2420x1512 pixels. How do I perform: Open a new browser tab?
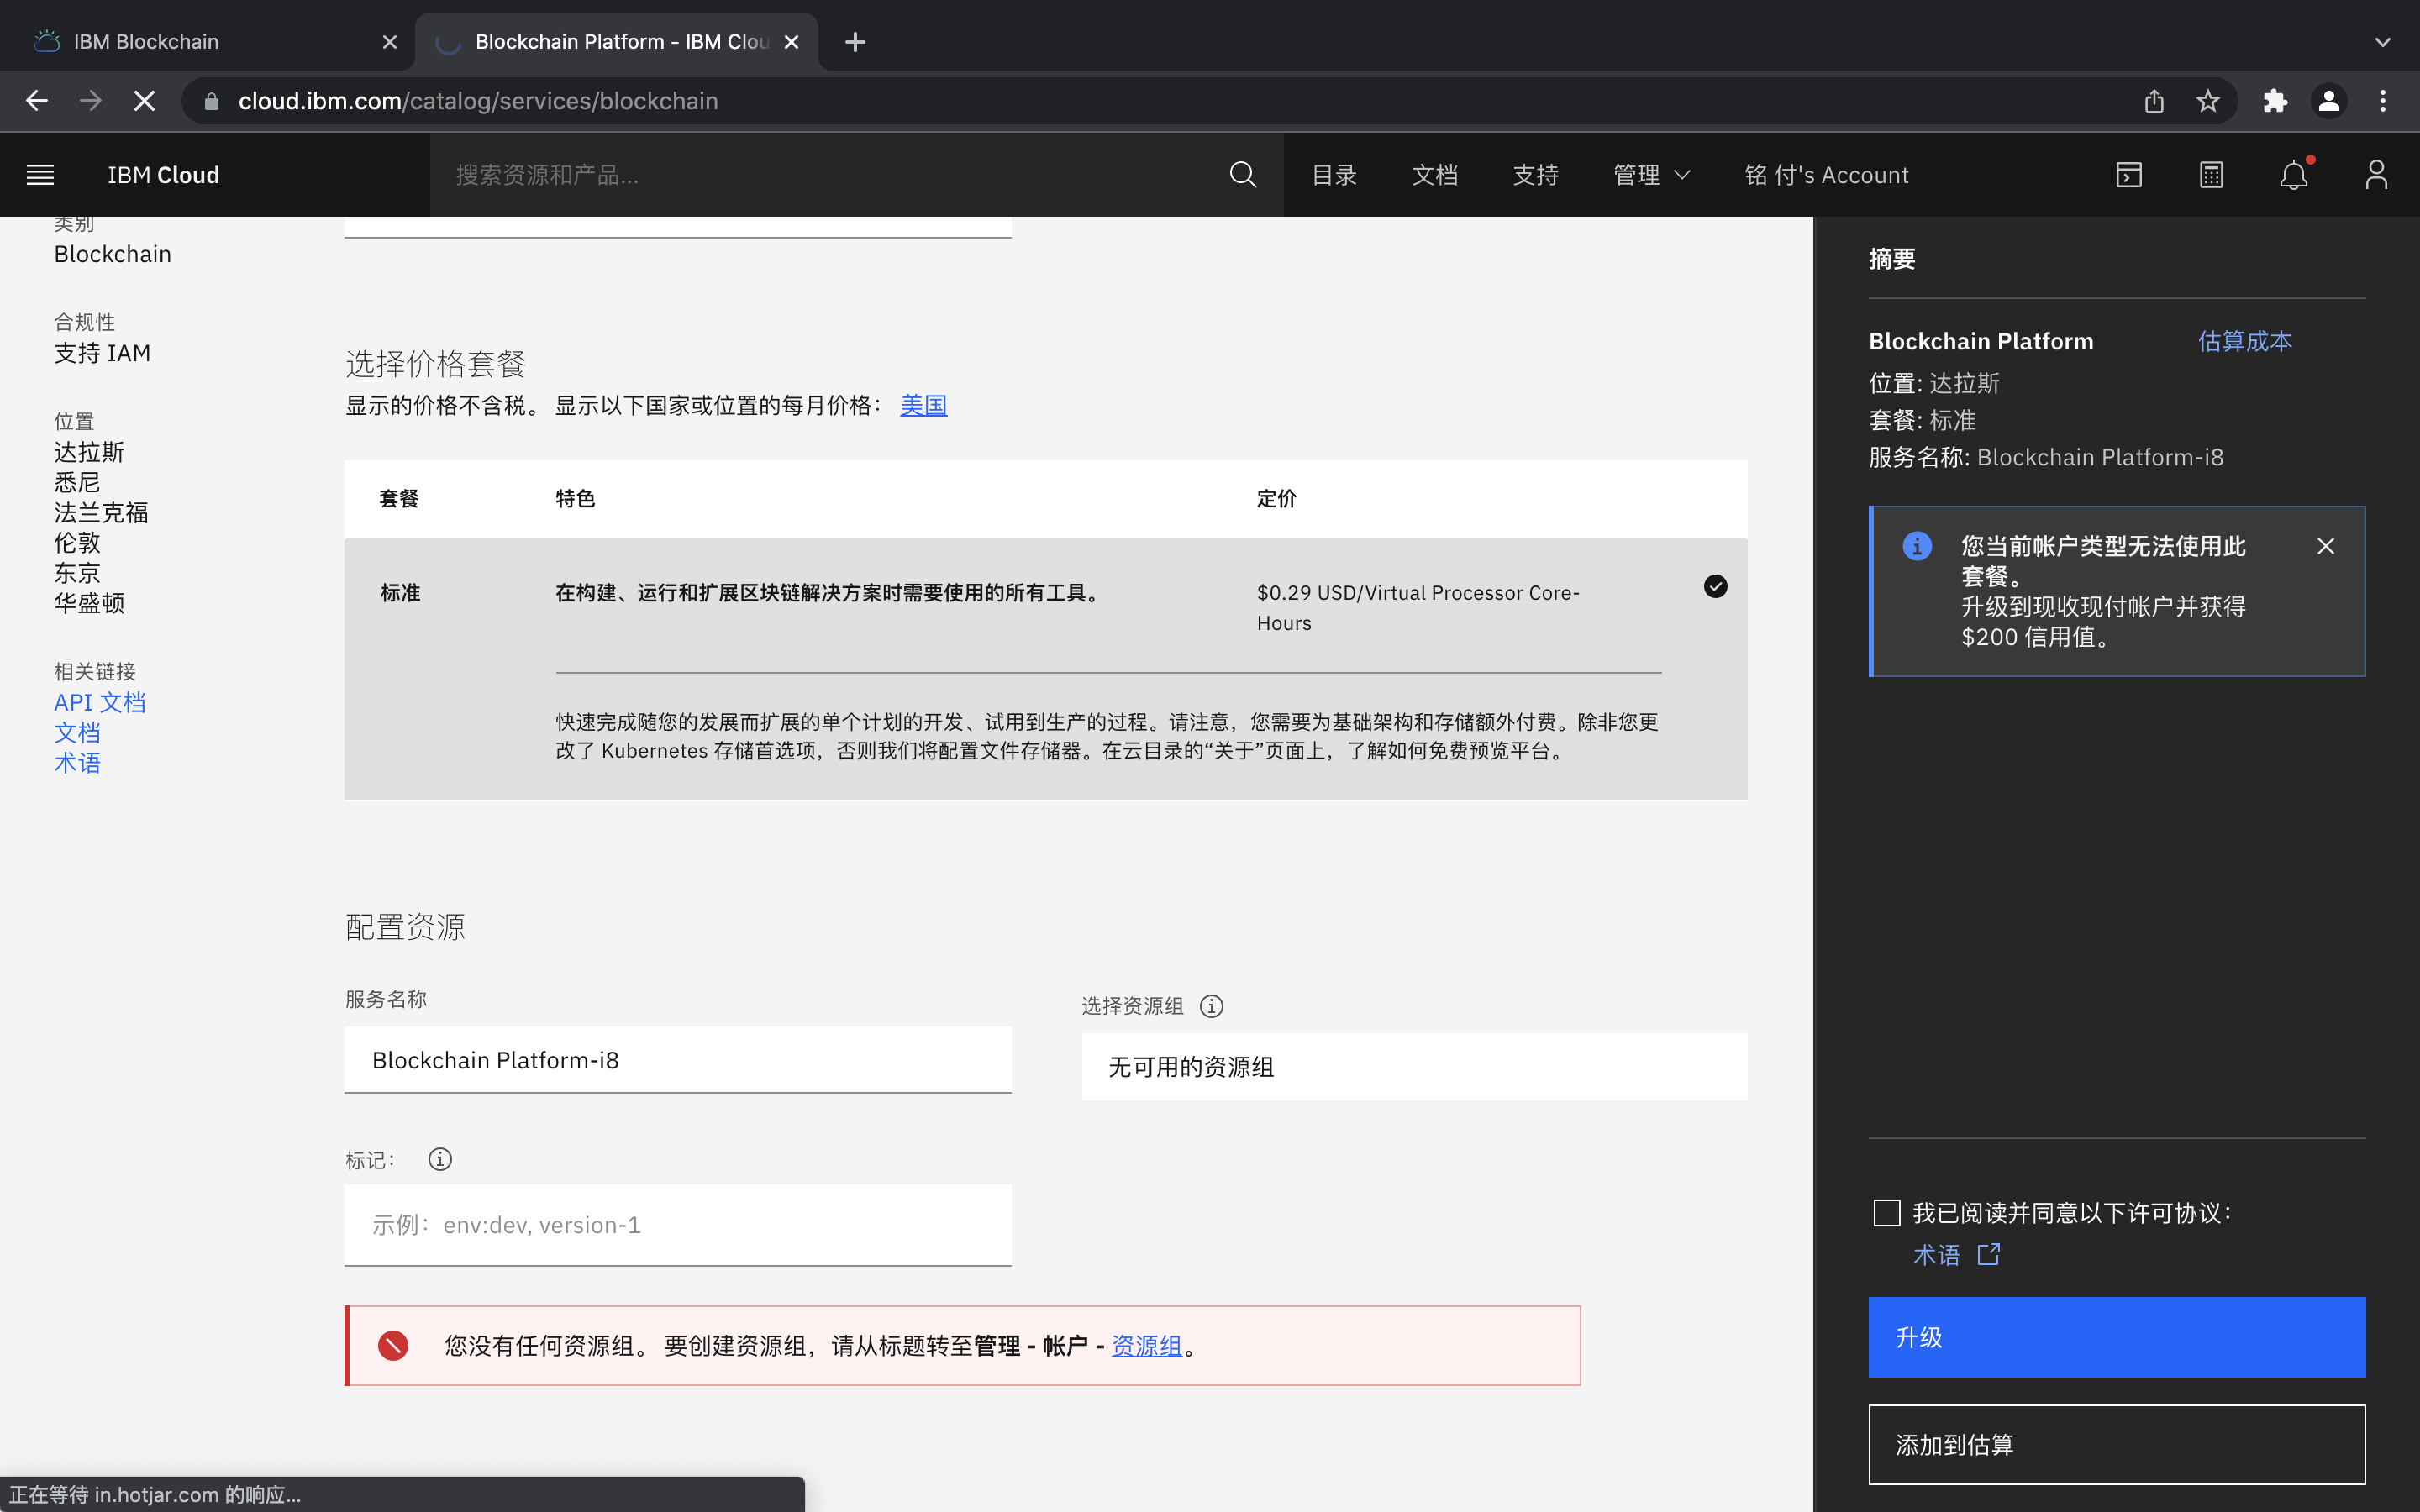pos(855,42)
